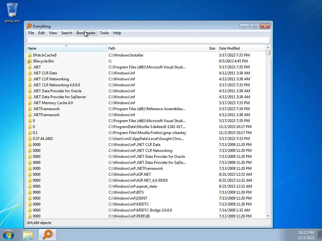Open the Search menu
Viewport: 322px width, 241px height.
click(67, 33)
